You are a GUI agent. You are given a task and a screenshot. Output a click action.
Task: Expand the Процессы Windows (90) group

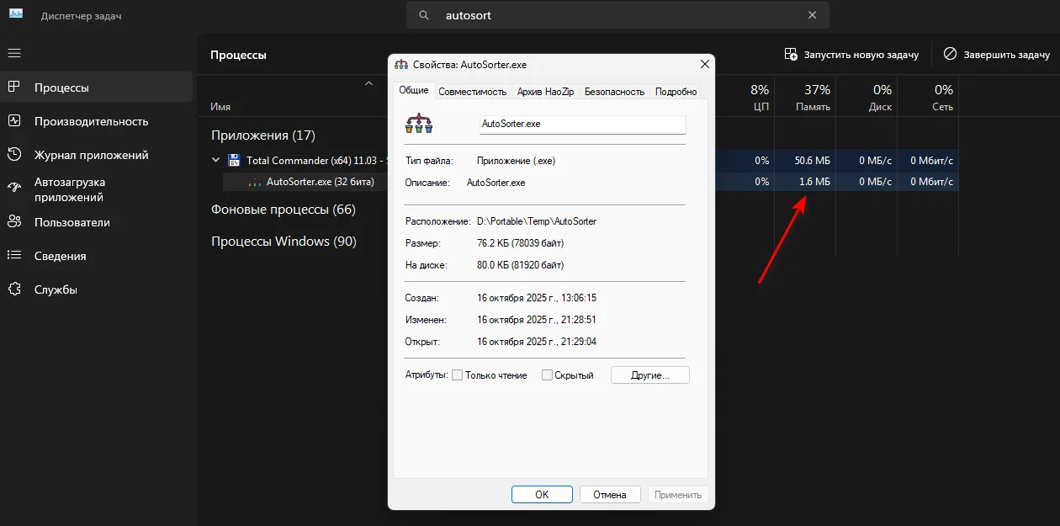coord(284,242)
